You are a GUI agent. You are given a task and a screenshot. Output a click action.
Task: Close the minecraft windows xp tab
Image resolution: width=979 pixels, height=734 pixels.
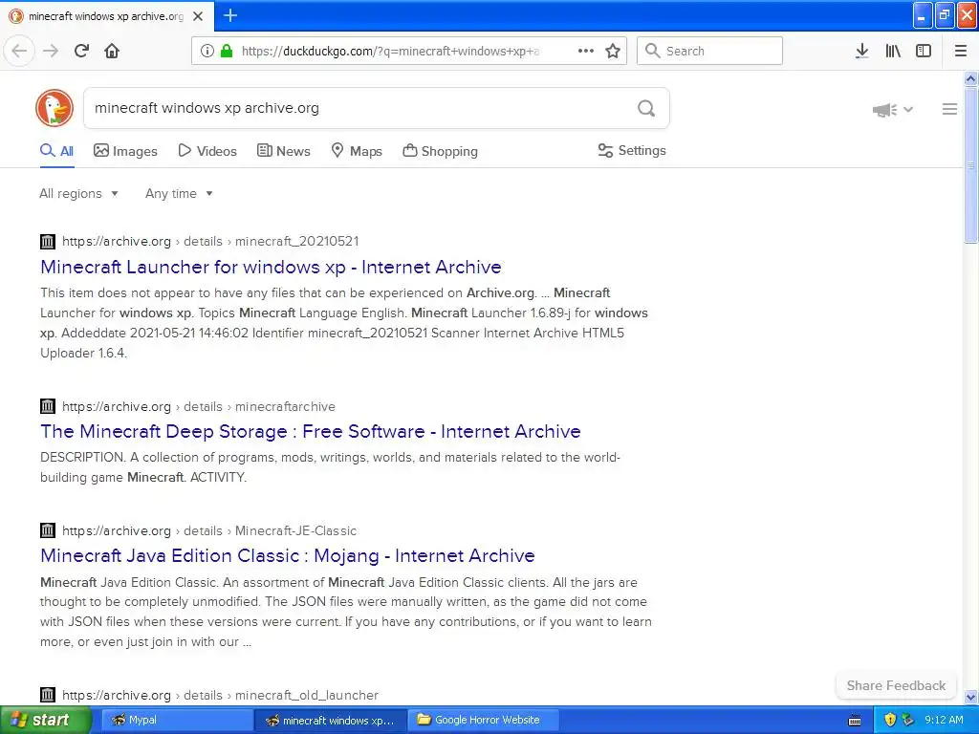198,16
